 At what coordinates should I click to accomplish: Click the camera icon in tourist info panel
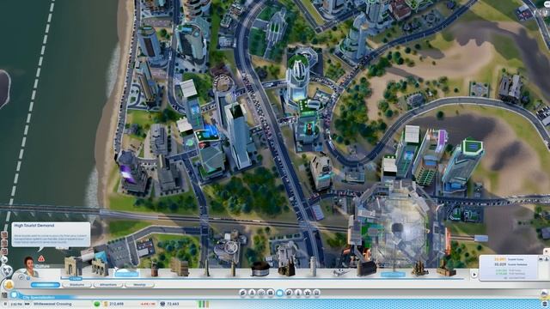tap(541, 259)
